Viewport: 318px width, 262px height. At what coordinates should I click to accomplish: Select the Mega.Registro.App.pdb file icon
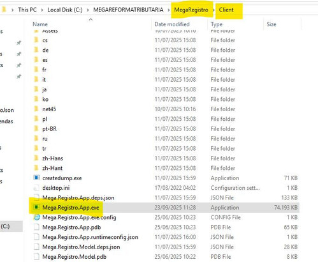click(x=36, y=227)
